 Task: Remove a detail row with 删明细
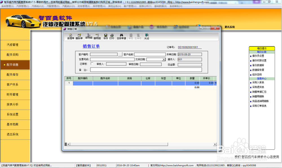pos(97,37)
